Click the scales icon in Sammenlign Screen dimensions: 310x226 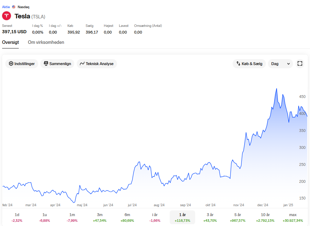pos(46,64)
